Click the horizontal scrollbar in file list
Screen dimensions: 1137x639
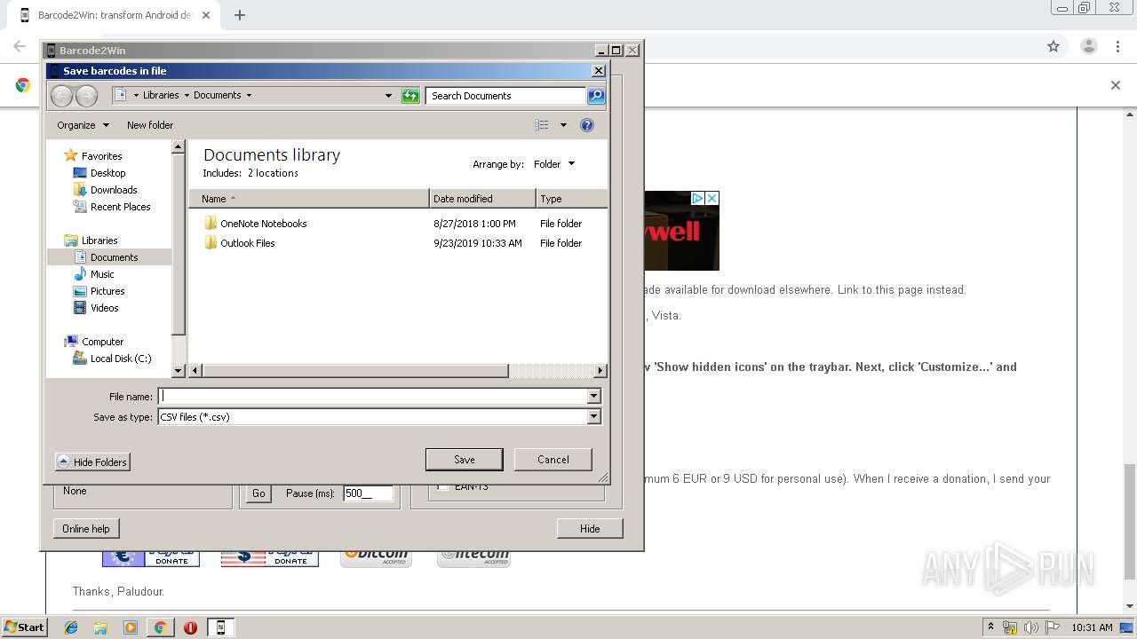pyautogui.click(x=355, y=370)
